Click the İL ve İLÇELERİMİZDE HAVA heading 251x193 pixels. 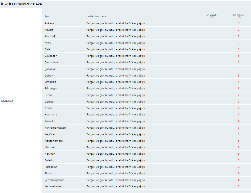(21, 4)
